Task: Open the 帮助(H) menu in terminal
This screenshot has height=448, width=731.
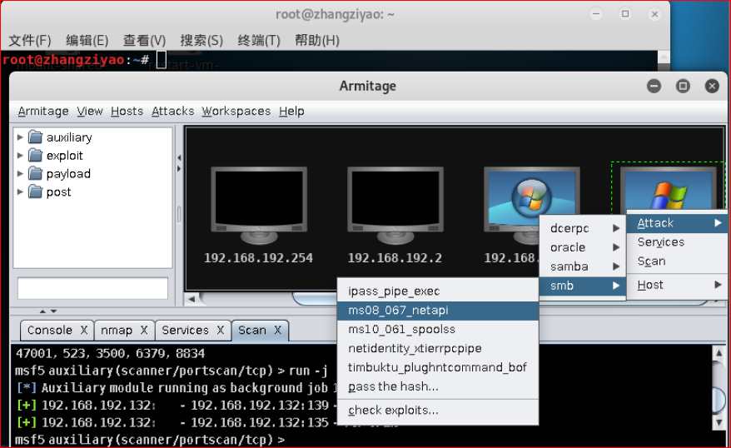Action: (317, 41)
